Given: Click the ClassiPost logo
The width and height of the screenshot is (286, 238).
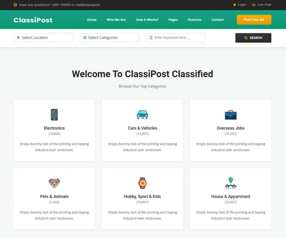Looking at the screenshot, I should (x=33, y=20).
